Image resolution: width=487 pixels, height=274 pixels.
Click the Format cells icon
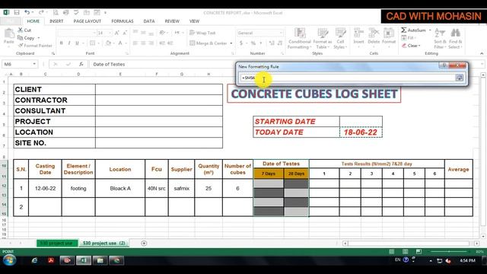(389, 33)
